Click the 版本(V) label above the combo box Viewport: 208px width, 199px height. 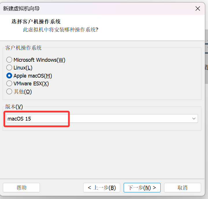[x=14, y=107]
